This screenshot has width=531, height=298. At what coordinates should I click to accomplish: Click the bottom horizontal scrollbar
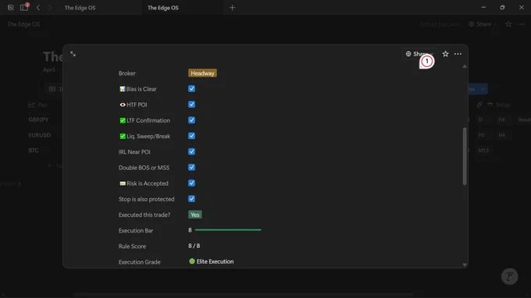[243, 295]
